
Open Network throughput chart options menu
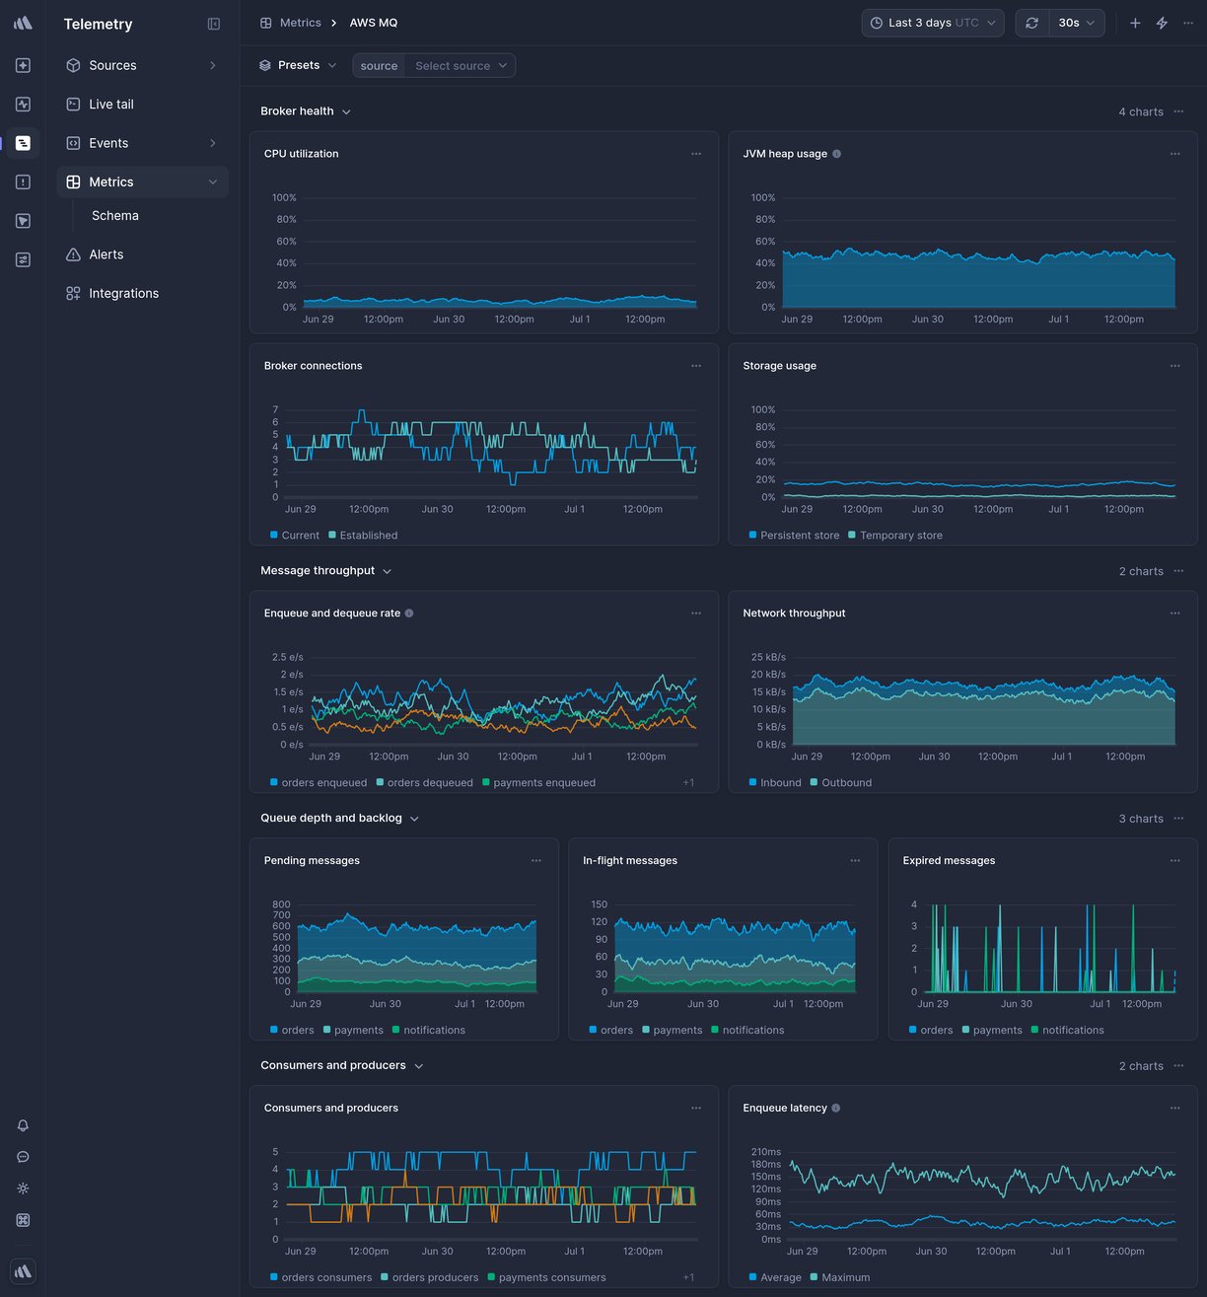[x=1174, y=613]
